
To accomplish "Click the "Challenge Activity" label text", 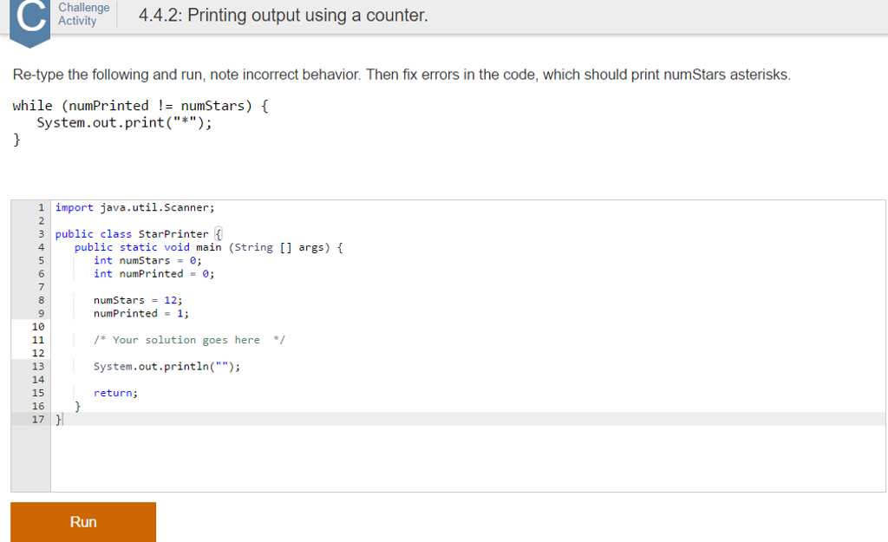I will [x=83, y=14].
